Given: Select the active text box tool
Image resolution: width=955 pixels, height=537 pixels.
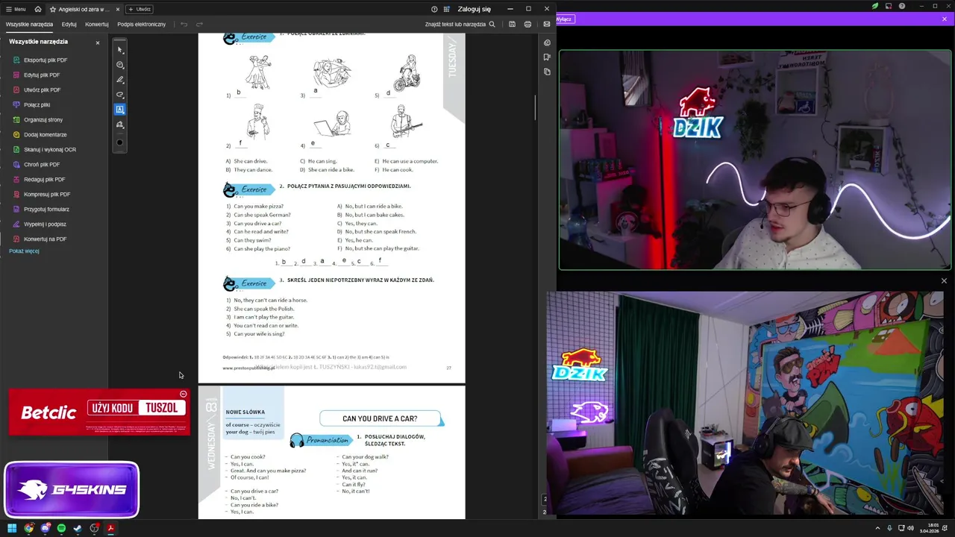Looking at the screenshot, I should click(x=120, y=110).
